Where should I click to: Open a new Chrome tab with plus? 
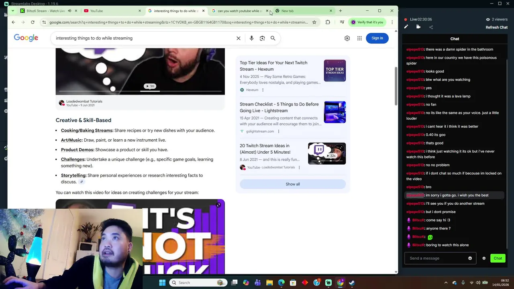pyautogui.click(x=340, y=11)
